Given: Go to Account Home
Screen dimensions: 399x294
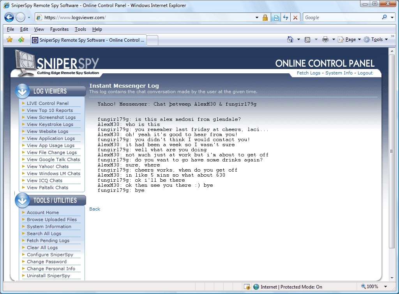Looking at the screenshot, I should coord(43,213).
